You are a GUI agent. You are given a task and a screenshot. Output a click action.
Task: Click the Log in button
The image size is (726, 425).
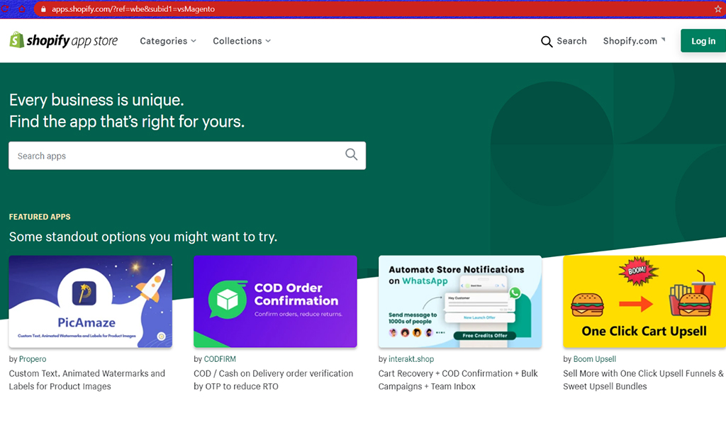[x=703, y=40]
